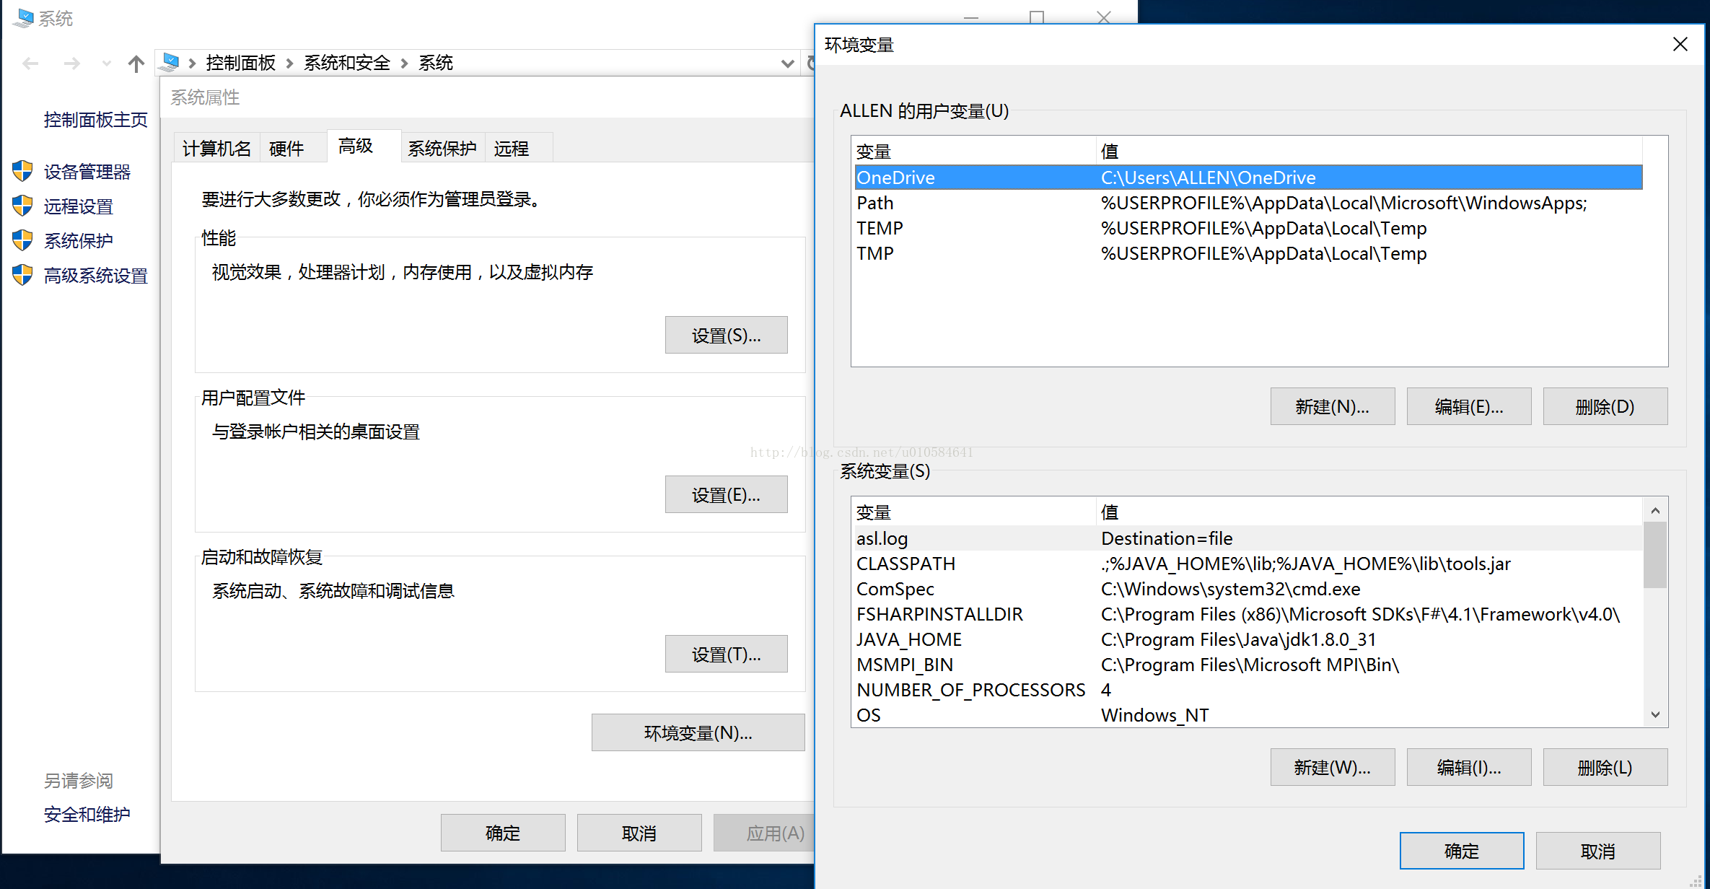Image resolution: width=1710 pixels, height=889 pixels.
Task: Click the back navigation arrow
Action: point(30,63)
